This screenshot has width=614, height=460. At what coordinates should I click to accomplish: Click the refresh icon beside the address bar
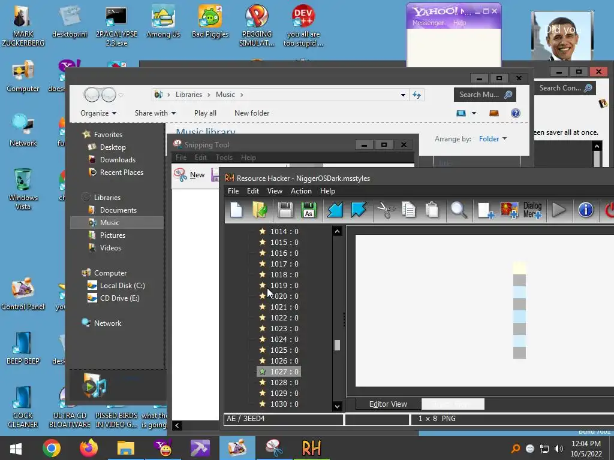(x=416, y=95)
